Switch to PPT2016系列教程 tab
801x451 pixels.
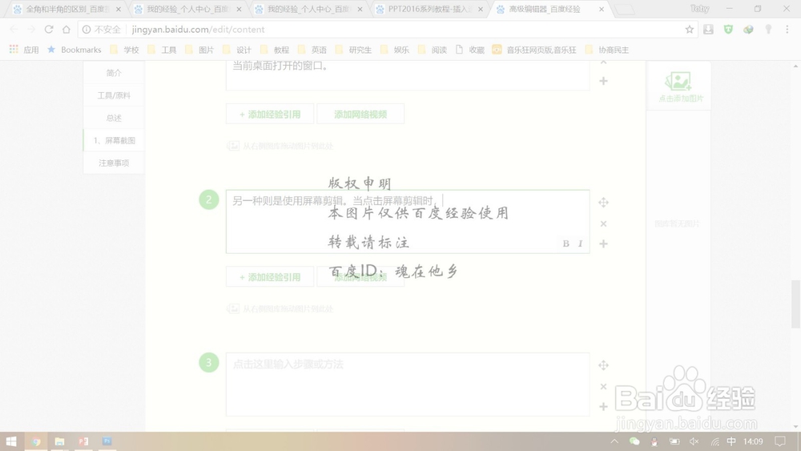point(428,9)
